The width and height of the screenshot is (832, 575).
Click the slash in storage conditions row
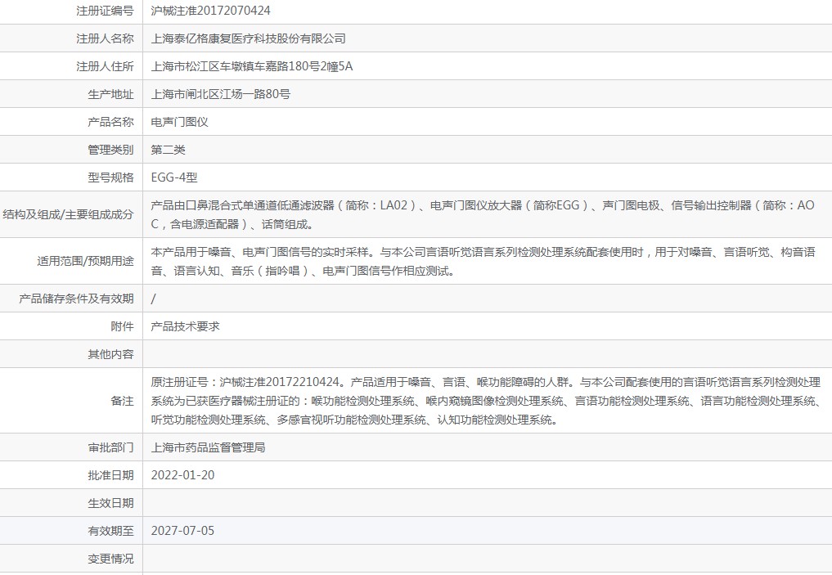[x=153, y=299]
